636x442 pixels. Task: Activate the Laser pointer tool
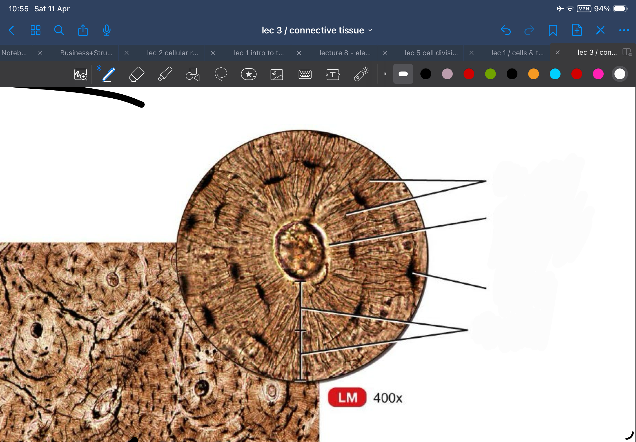361,74
